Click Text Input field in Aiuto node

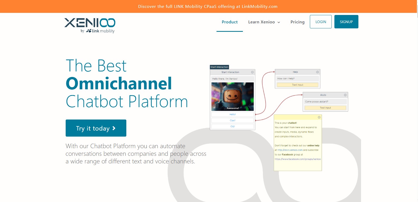(325, 108)
